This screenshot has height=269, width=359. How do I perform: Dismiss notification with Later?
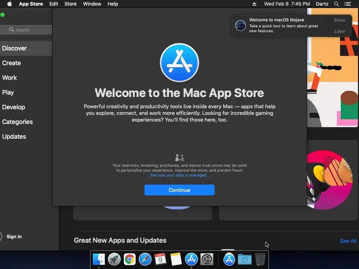click(339, 31)
